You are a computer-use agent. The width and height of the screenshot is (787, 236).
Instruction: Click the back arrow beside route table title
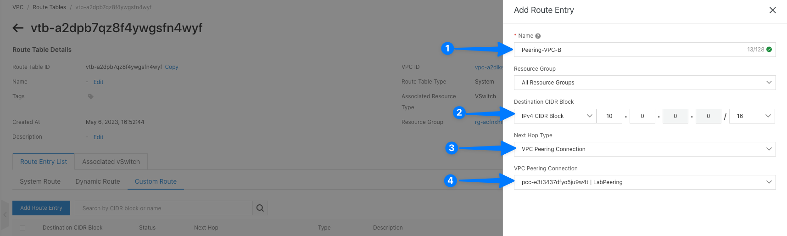(18, 28)
